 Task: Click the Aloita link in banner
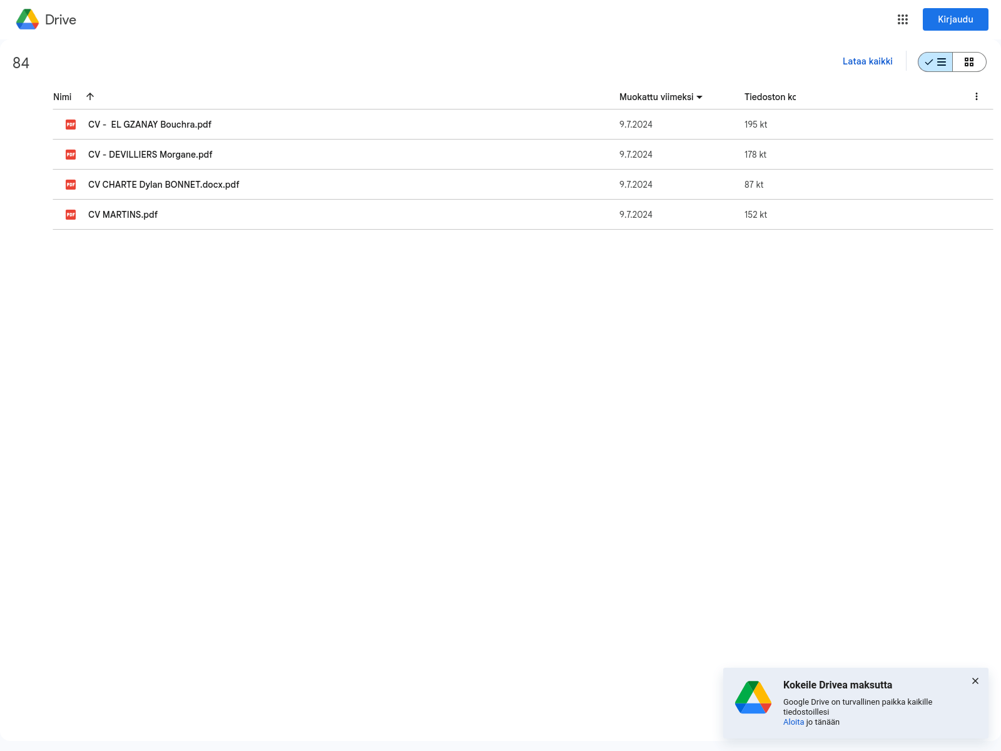pos(793,722)
